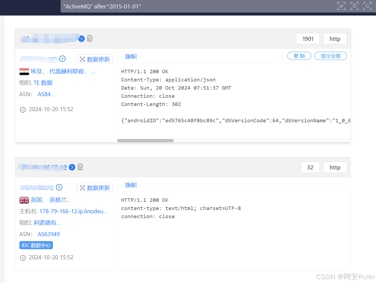Viewport: 376px width, 283px height.
Task: Click the UK flag icon
Action: click(24, 200)
